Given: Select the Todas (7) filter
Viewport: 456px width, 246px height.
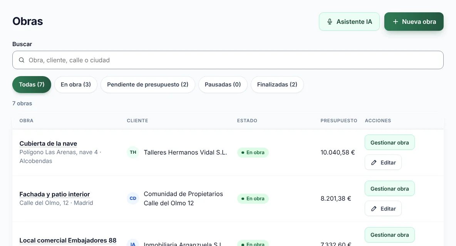Looking at the screenshot, I should (x=32, y=85).
